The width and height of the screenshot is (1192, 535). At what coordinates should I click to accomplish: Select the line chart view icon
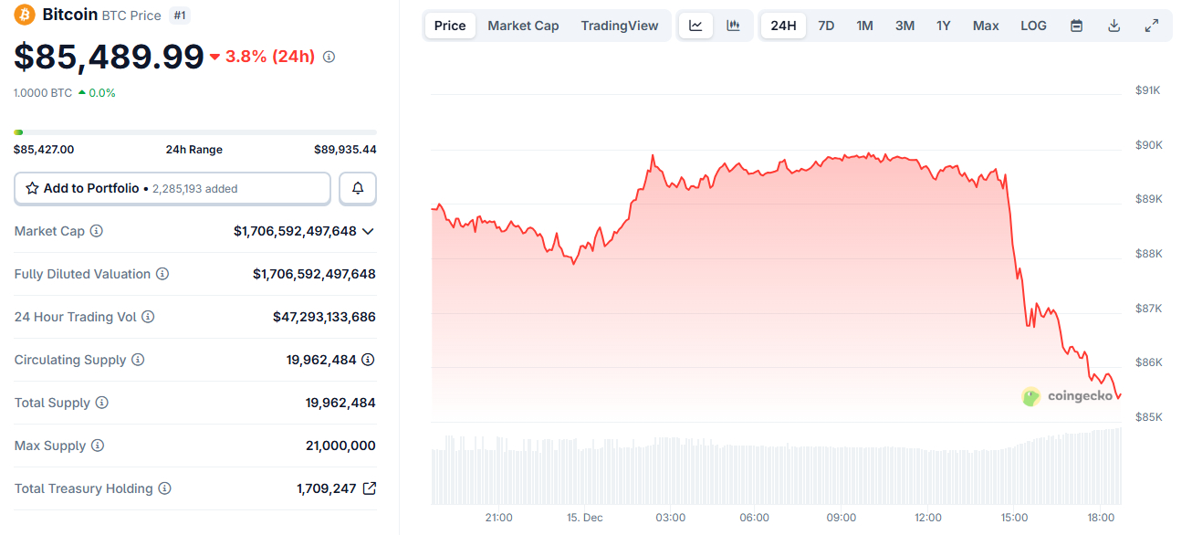[695, 26]
